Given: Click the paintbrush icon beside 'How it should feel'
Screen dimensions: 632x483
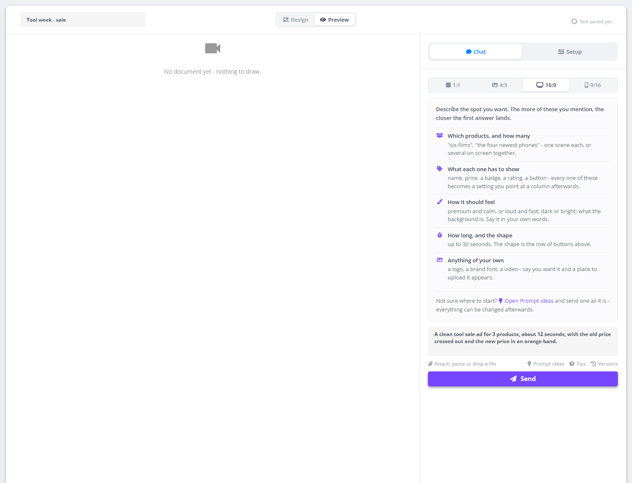Looking at the screenshot, I should pos(439,202).
